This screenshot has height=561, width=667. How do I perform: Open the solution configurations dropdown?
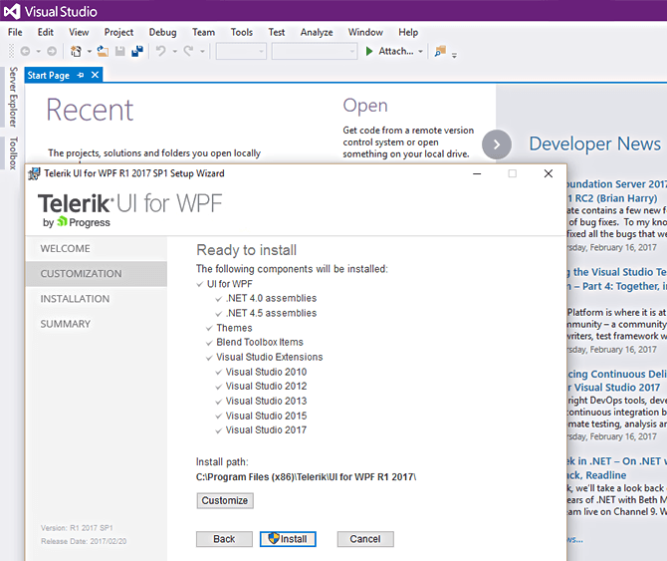241,51
